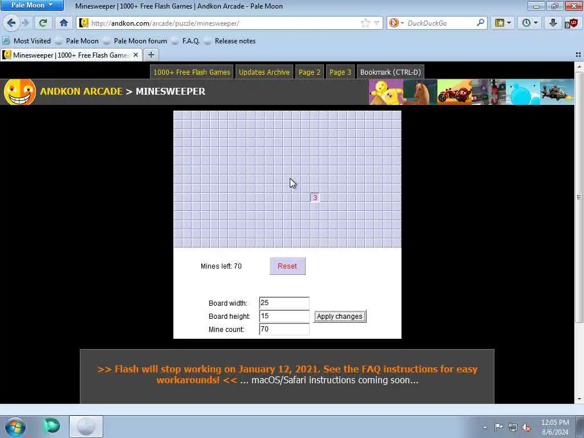Image resolution: width=584 pixels, height=438 pixels.
Task: Go to Page 2 tab
Action: 310,72
